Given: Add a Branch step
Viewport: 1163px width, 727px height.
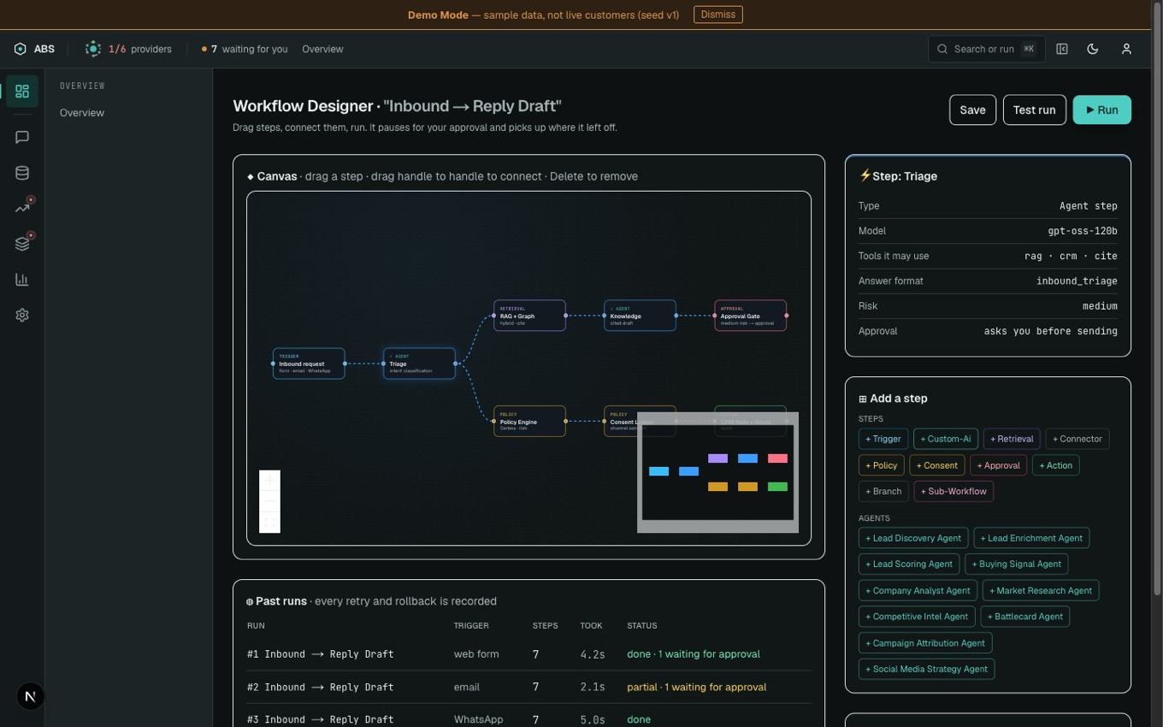Looking at the screenshot, I should coord(883,491).
